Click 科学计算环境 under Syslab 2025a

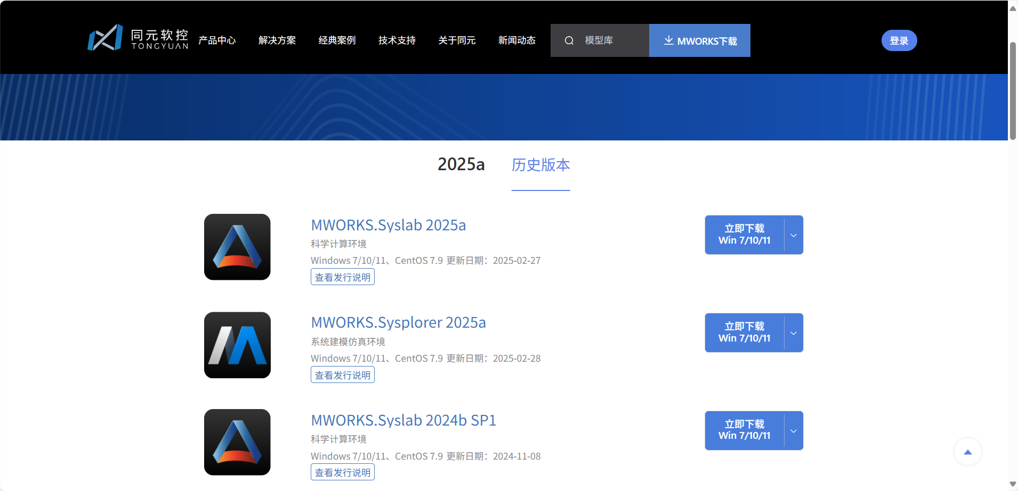point(339,244)
